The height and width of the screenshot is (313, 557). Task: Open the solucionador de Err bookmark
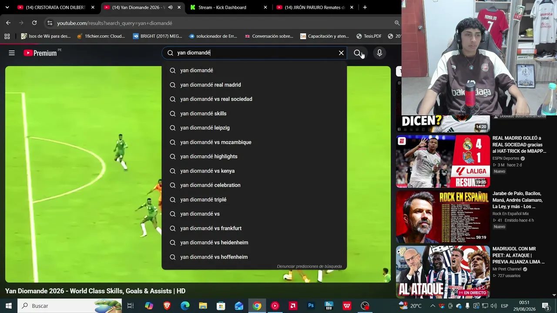pos(213,36)
